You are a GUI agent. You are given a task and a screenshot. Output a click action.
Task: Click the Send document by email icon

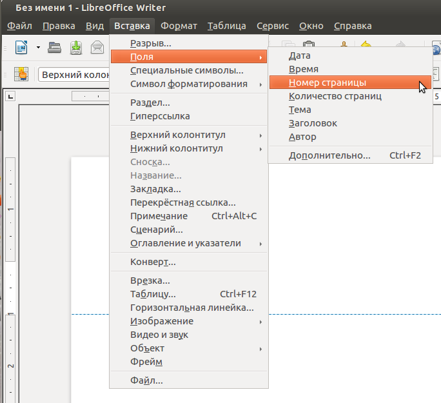tap(97, 47)
